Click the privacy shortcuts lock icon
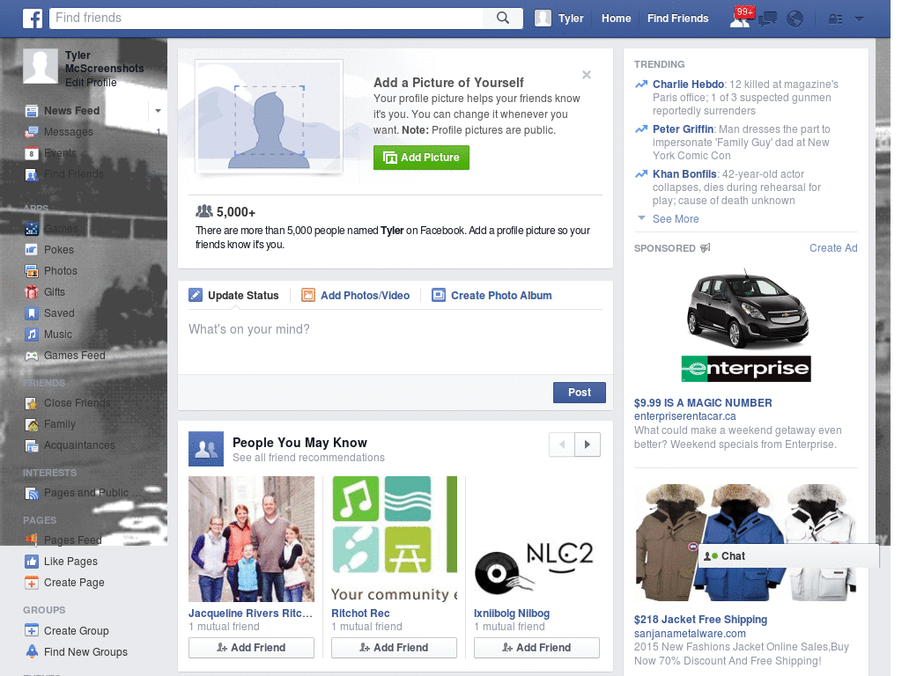The image size is (902, 676). click(835, 18)
